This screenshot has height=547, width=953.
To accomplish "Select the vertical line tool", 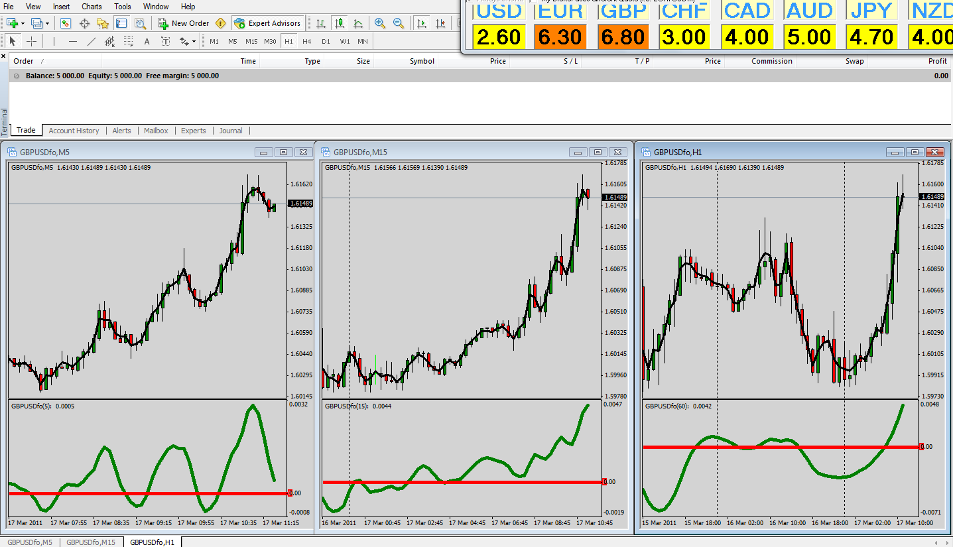I will tap(54, 41).
